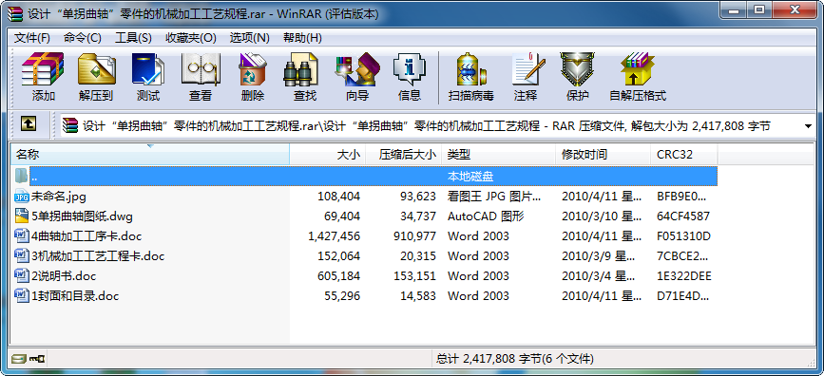Screen dimensions: 824x376
Task: Start 扫描病毒 virus scan tool
Action: tap(470, 77)
